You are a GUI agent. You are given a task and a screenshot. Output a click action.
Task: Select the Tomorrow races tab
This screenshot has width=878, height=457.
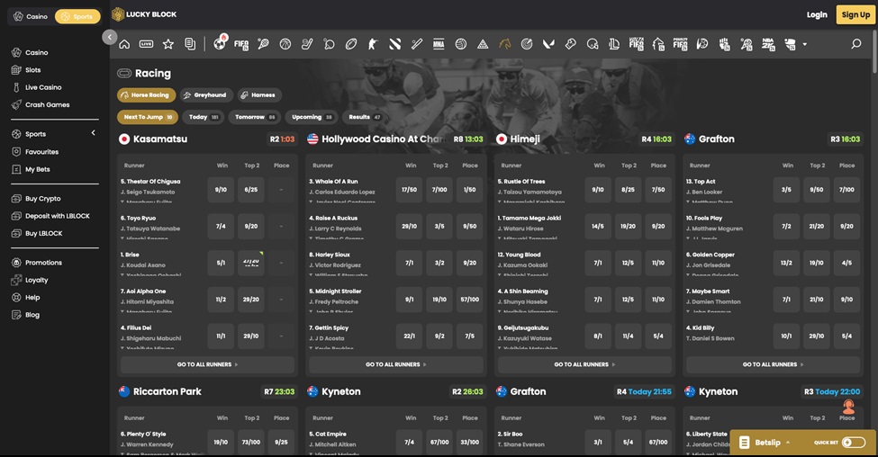coord(255,117)
